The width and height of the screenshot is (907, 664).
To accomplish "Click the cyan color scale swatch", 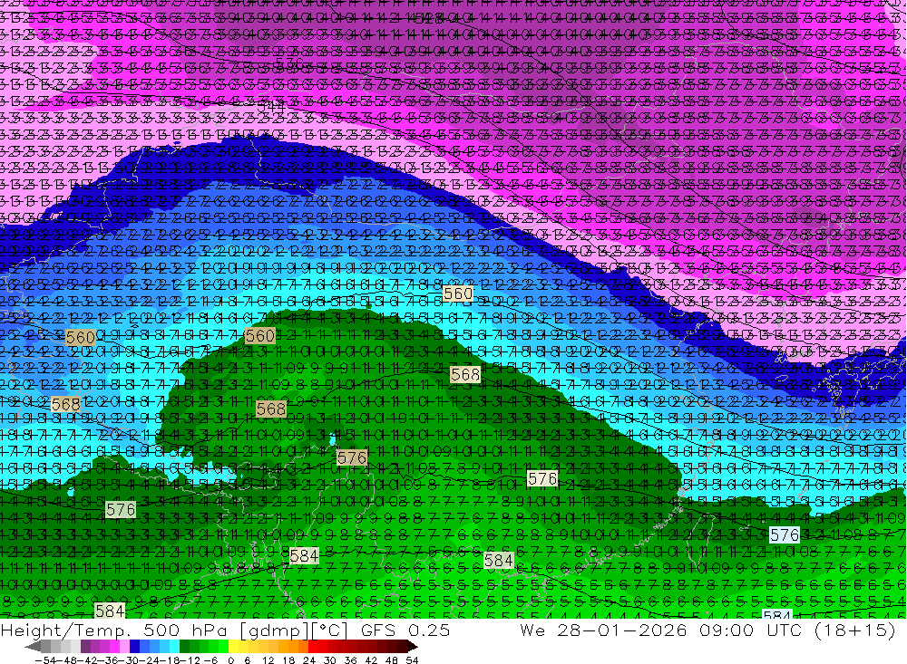I will (x=175, y=647).
